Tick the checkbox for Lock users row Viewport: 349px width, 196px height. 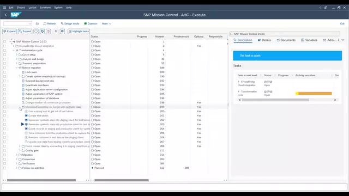(x=5, y=72)
